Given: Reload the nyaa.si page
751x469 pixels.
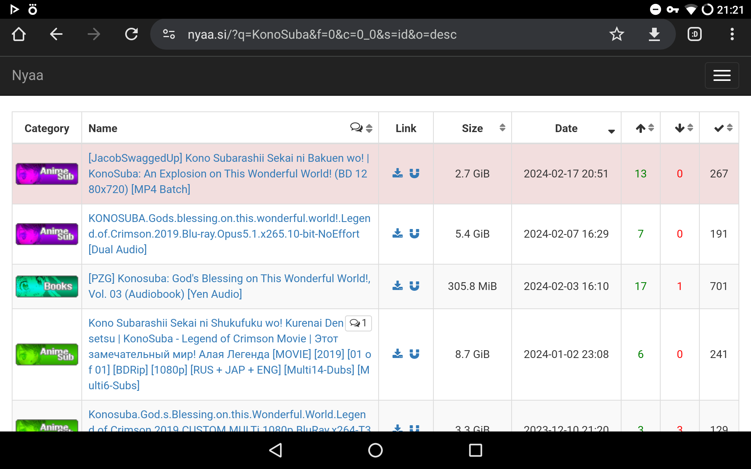Looking at the screenshot, I should (x=131, y=34).
